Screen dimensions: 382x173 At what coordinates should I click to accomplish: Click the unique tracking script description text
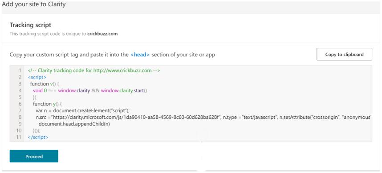tap(64, 34)
